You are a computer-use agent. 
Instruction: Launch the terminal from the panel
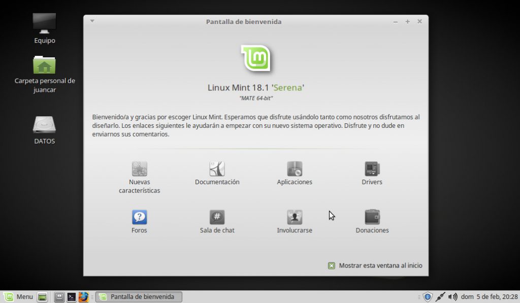(72, 297)
